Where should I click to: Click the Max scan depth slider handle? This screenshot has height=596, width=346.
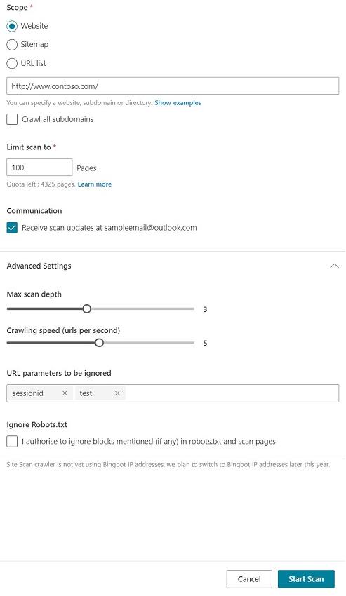pos(87,309)
